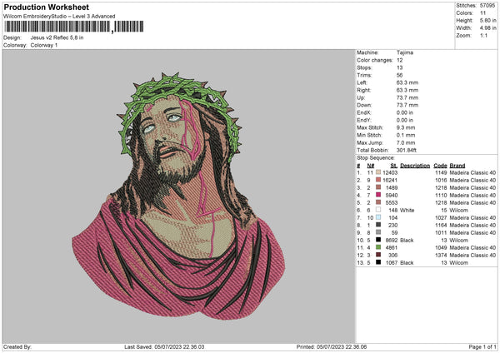Viewport: 500px width, 353px height.
Task: Click thread code '1049' in row 11
Action: [441, 247]
